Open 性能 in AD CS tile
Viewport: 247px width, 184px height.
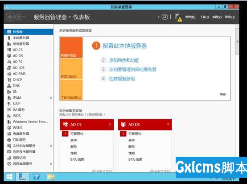[74, 153]
